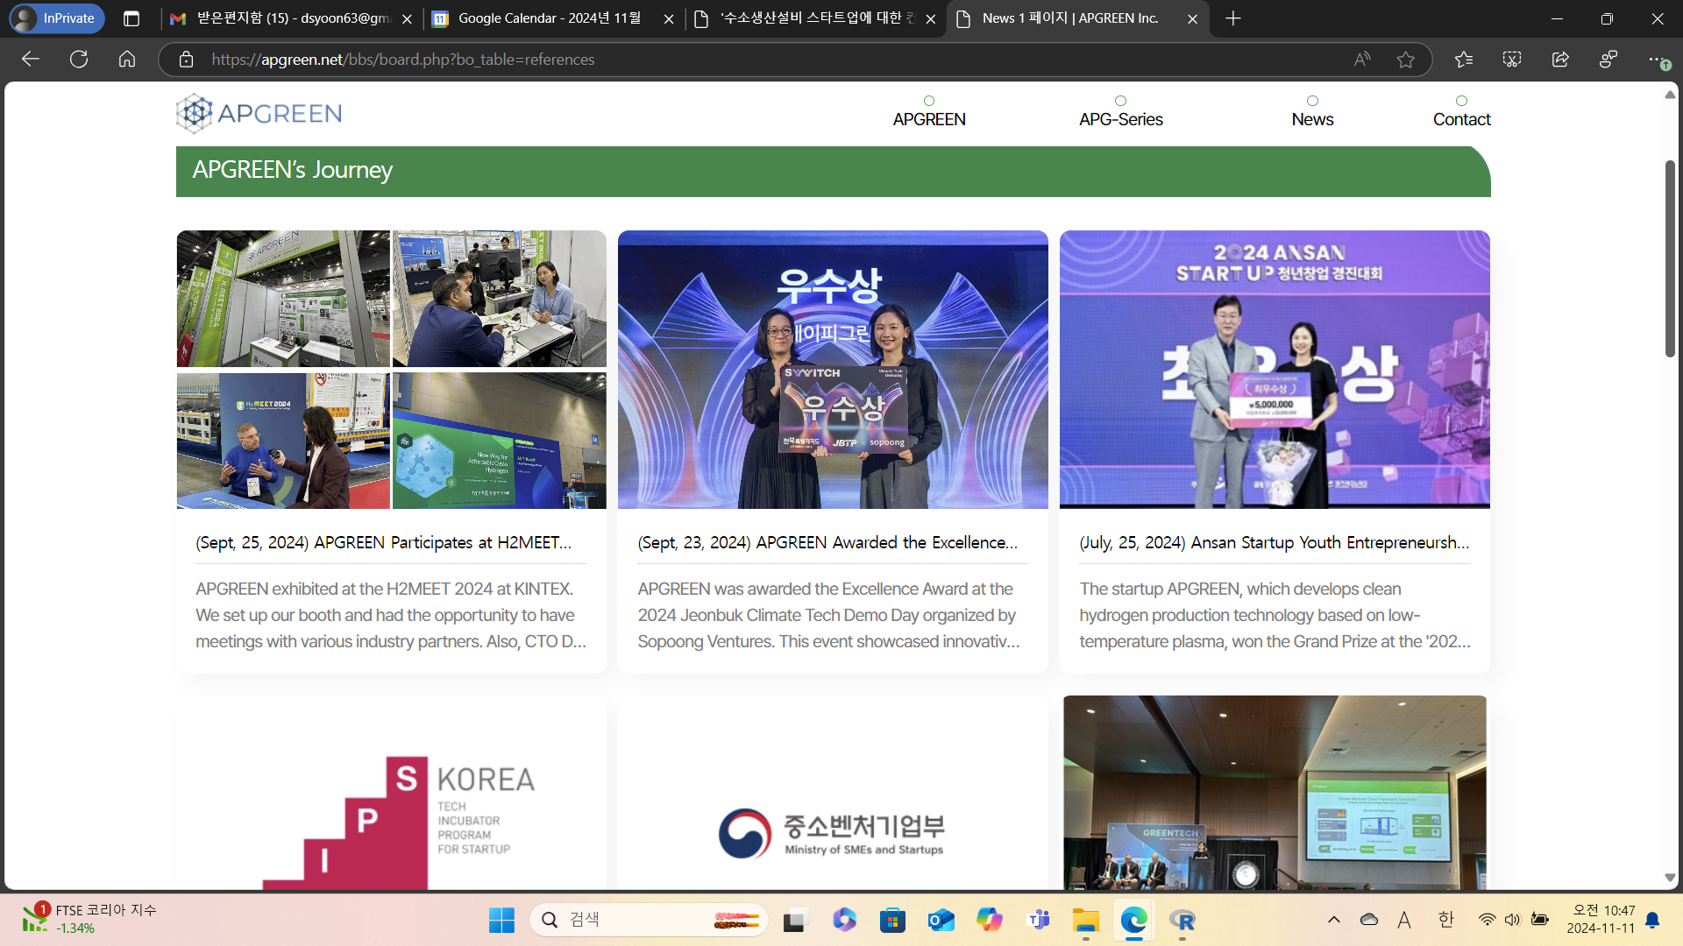
Task: Open the Tab actions menu icon
Action: tap(131, 18)
